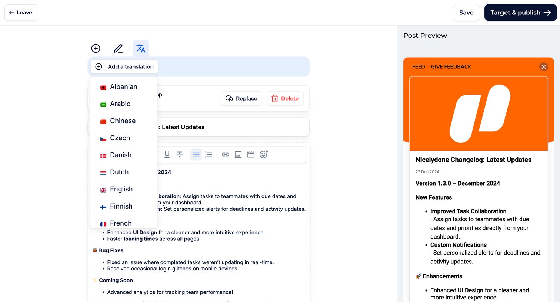Pick Dutch in the translation menu
560x302 pixels.
click(x=124, y=172)
